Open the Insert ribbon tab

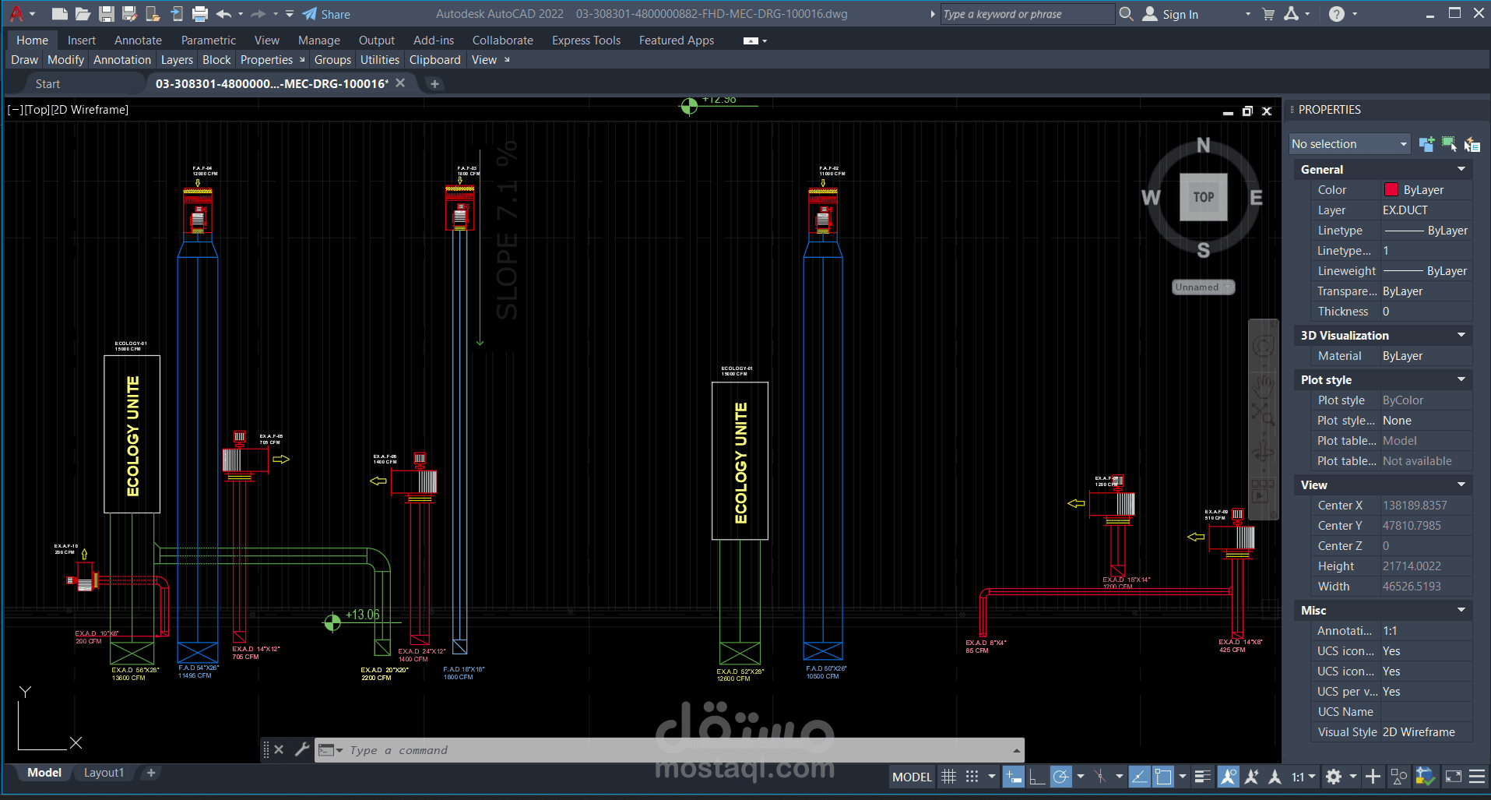click(82, 41)
